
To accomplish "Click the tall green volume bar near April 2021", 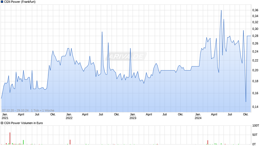I will (23, 142).
